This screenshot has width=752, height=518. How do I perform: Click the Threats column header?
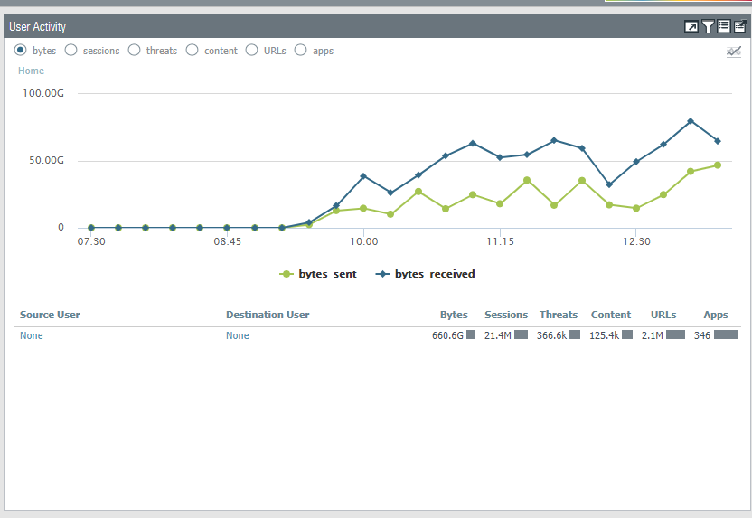click(x=559, y=315)
